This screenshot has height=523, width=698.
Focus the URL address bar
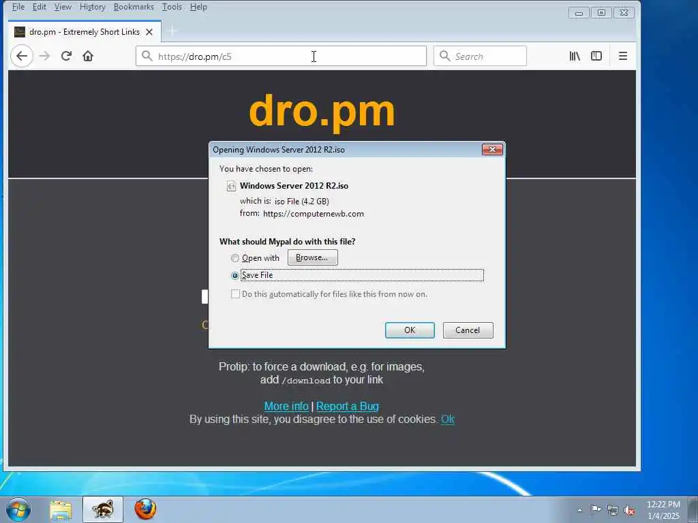point(281,56)
